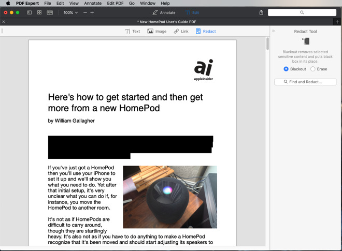Viewport: 342px width, 251px height.
Task: Select the Erase radio option
Action: tap(319, 69)
